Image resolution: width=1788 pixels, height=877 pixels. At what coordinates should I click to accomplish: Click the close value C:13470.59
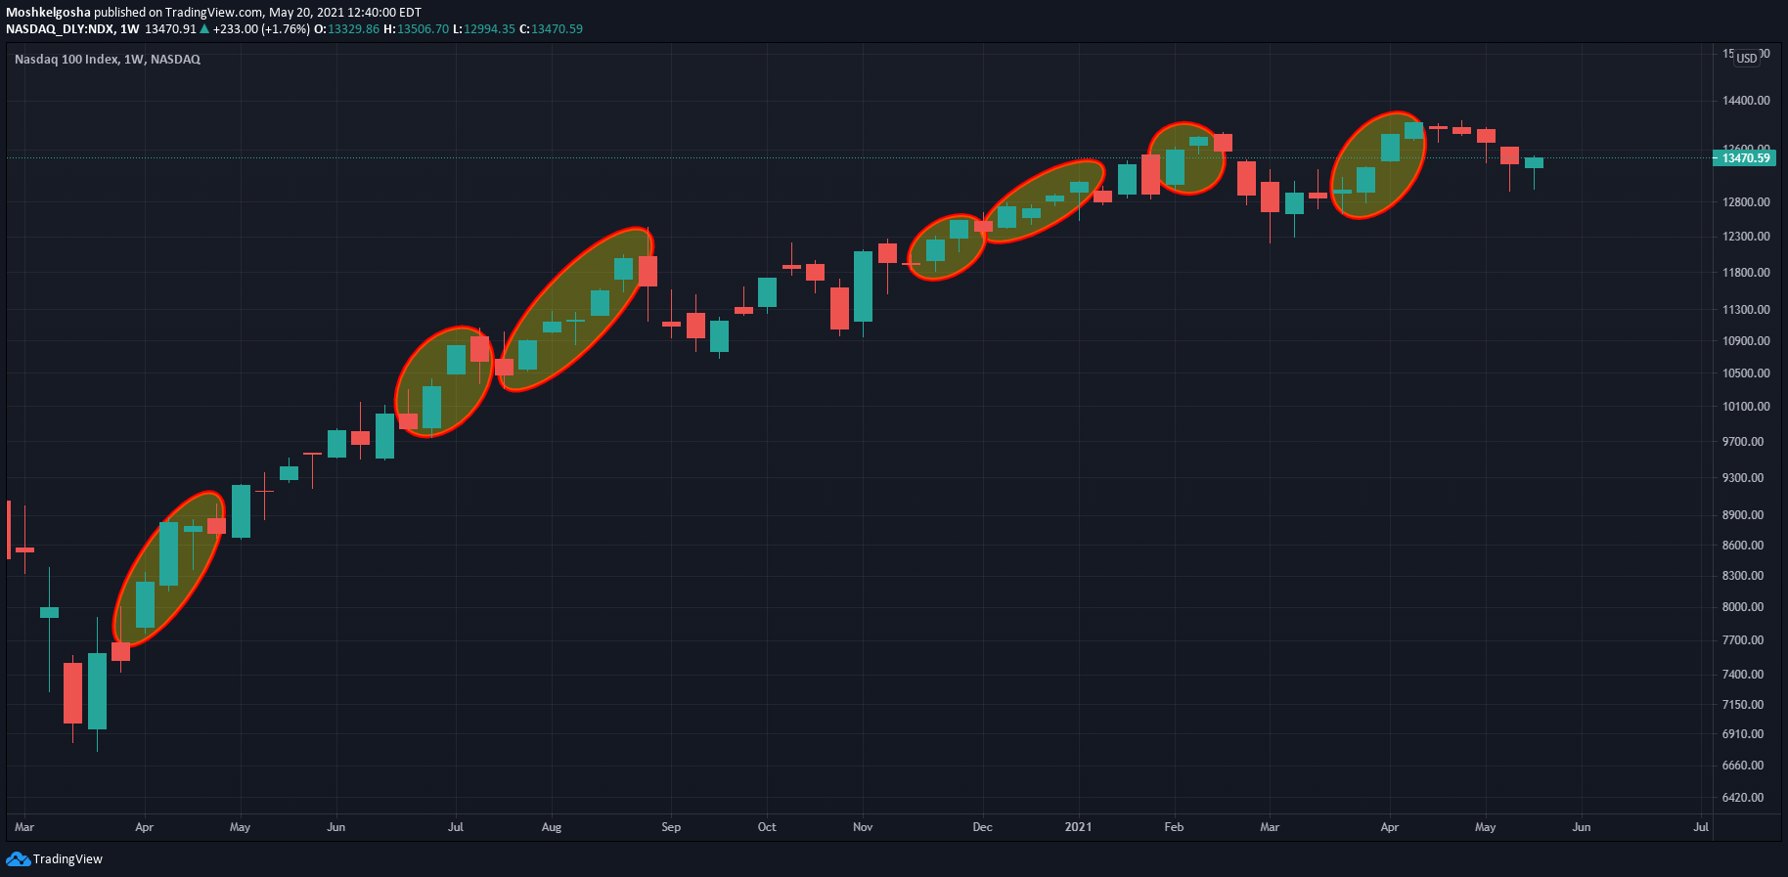551,29
